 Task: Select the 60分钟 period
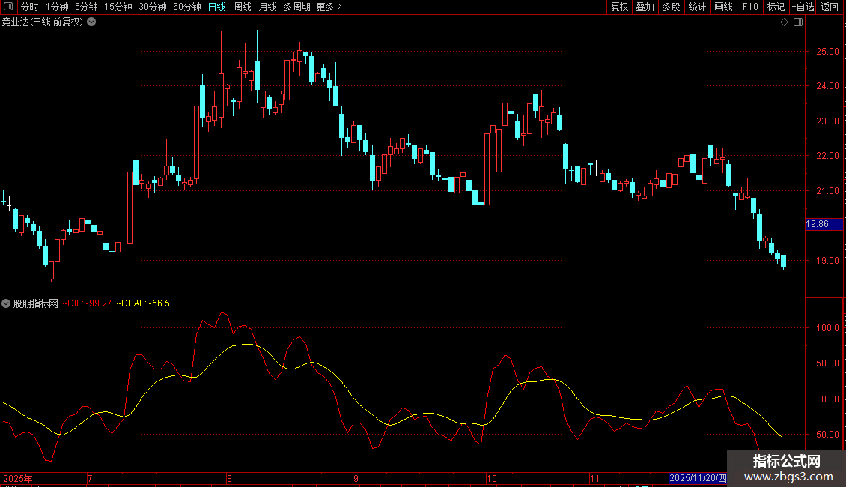click(186, 7)
